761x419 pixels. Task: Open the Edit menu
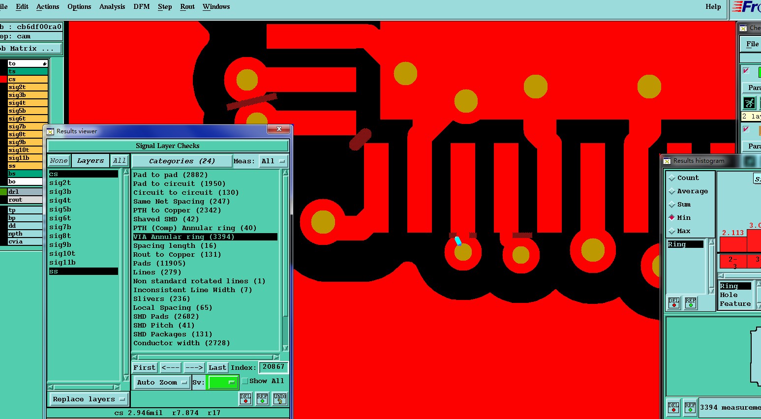[22, 6]
